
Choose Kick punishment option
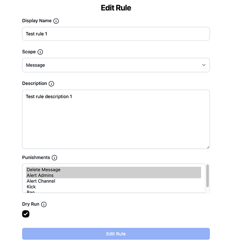(x=31, y=187)
